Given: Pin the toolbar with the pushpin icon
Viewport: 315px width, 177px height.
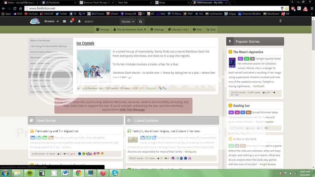Looking at the screenshot, I should tap(280, 21).
